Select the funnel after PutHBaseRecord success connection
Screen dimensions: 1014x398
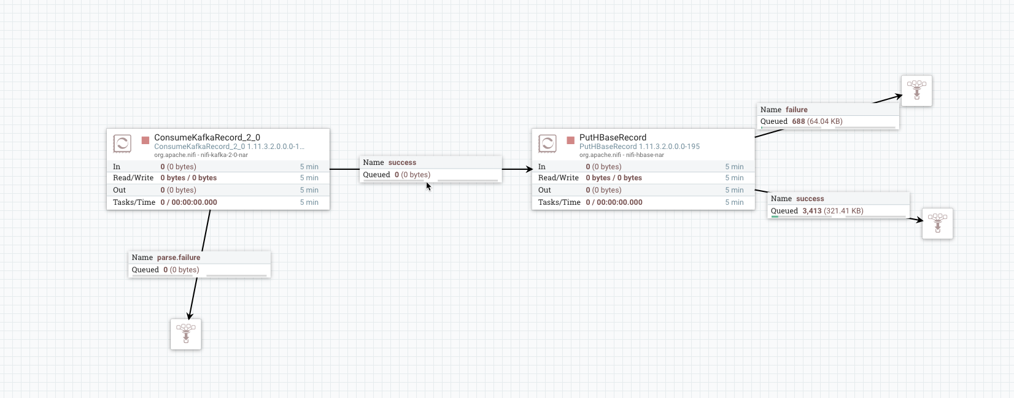coord(937,223)
